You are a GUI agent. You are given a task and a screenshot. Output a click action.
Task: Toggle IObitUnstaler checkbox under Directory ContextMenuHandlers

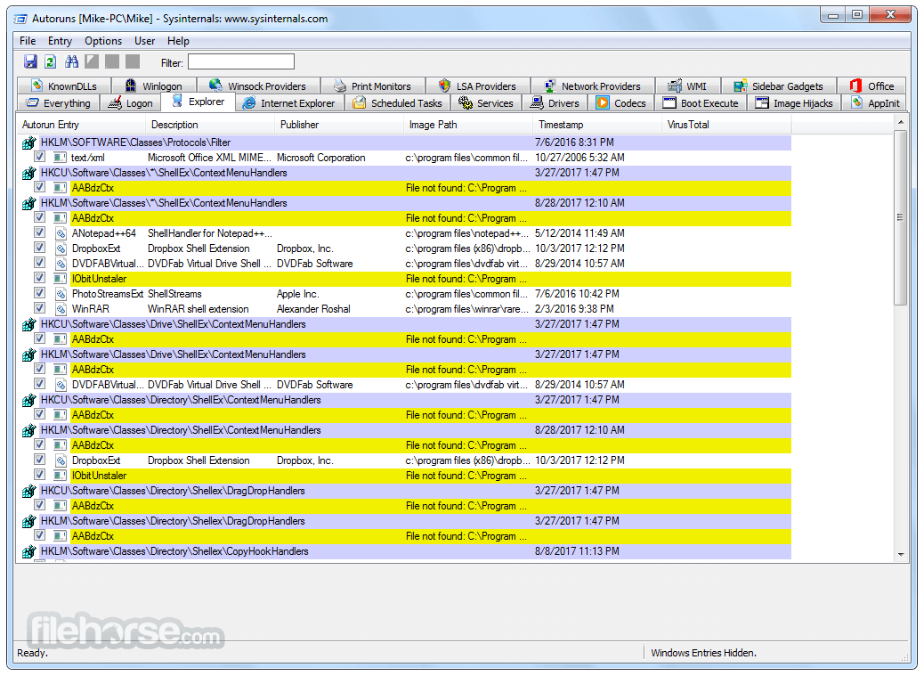tap(39, 475)
